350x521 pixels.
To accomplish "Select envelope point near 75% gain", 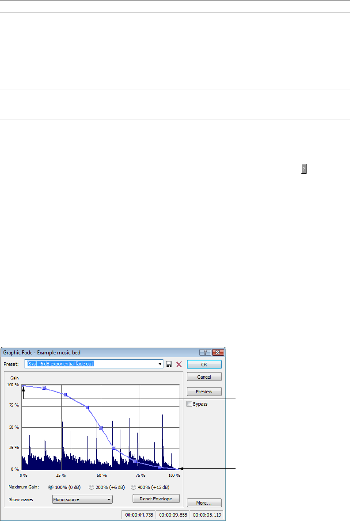I will [87, 407].
